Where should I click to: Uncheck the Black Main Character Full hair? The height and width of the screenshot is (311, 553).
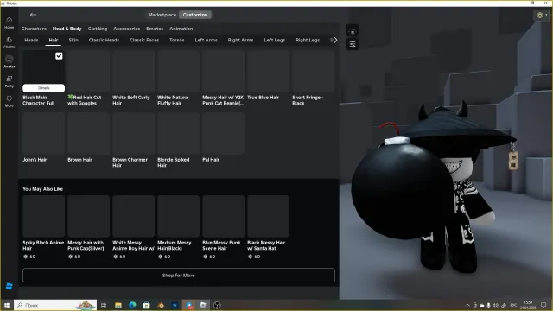click(59, 55)
